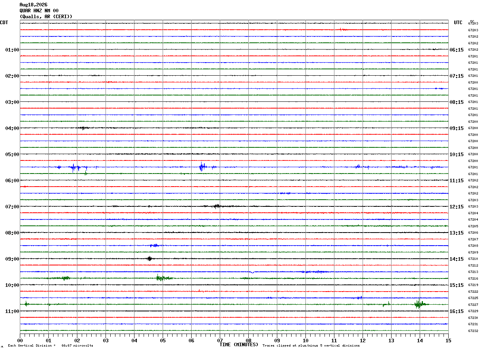This screenshot has height=351, width=480.
Task: Click the TIME (MINUTES) axis title
Action: (x=239, y=344)
